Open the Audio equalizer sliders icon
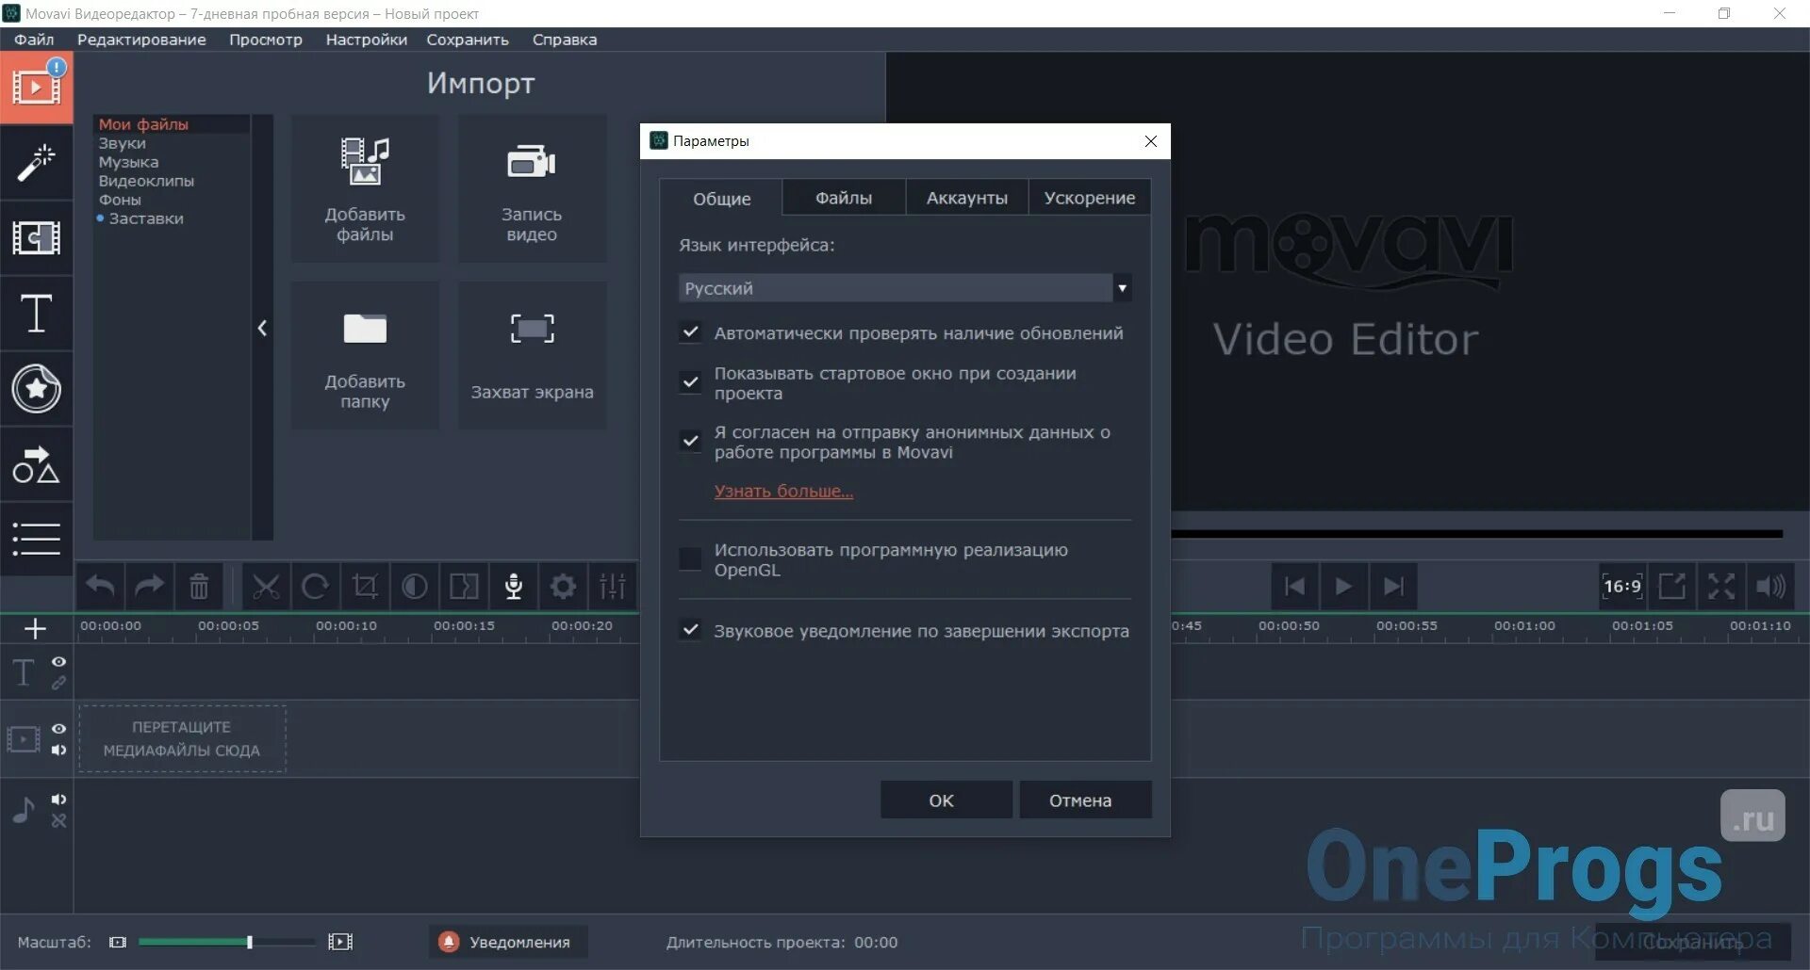The image size is (1810, 970). click(613, 587)
